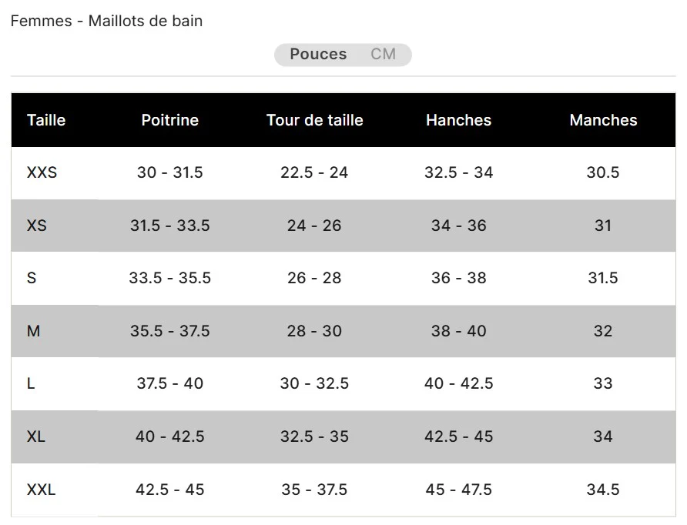Click the XL size label
Viewport: 687px width, 525px height.
[x=36, y=436]
